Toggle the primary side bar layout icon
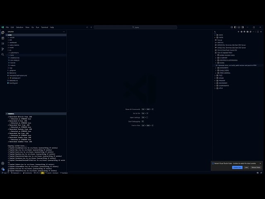The height and width of the screenshot is (199, 265). click(235, 27)
